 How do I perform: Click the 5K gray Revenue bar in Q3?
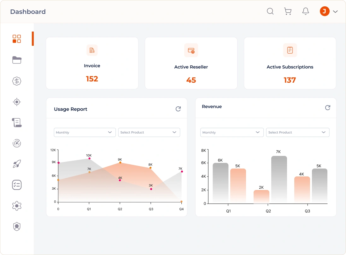point(320,186)
